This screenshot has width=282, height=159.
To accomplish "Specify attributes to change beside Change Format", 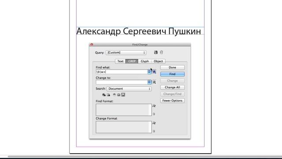I will pyautogui.click(x=154, y=123).
